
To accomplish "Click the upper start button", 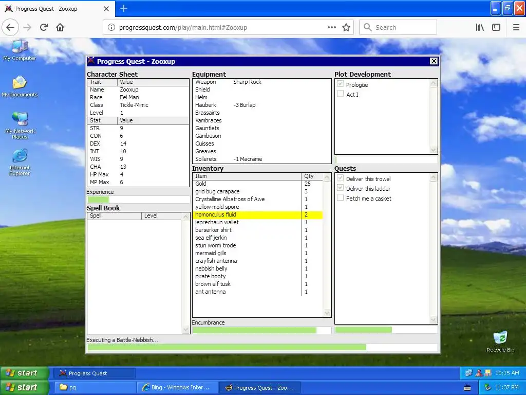I will pos(25,373).
